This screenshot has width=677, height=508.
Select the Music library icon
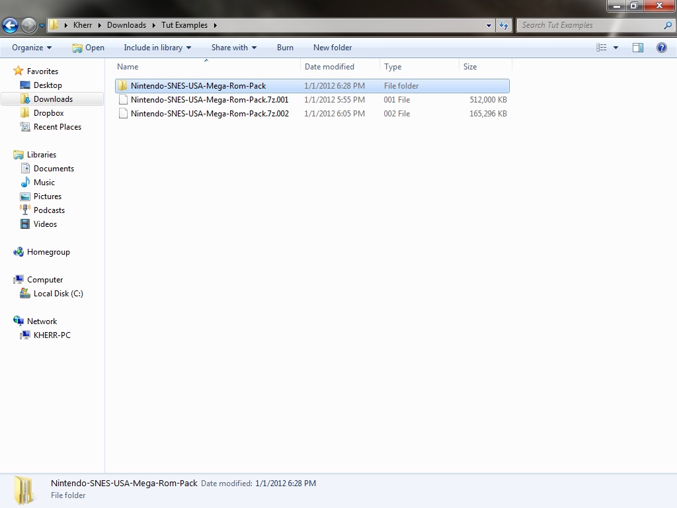[25, 183]
